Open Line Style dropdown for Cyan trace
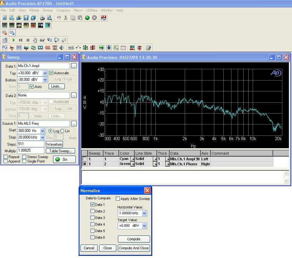292x258 pixels. [155, 159]
